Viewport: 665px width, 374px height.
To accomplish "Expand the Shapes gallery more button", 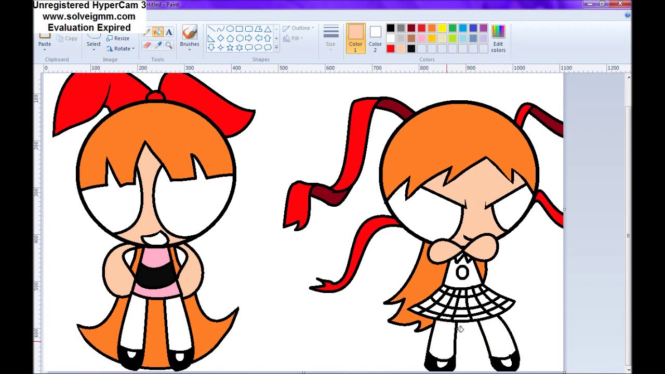I will [x=276, y=48].
